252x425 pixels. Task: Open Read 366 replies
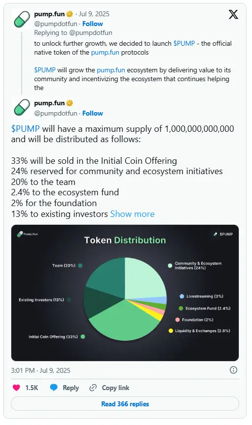point(125,404)
